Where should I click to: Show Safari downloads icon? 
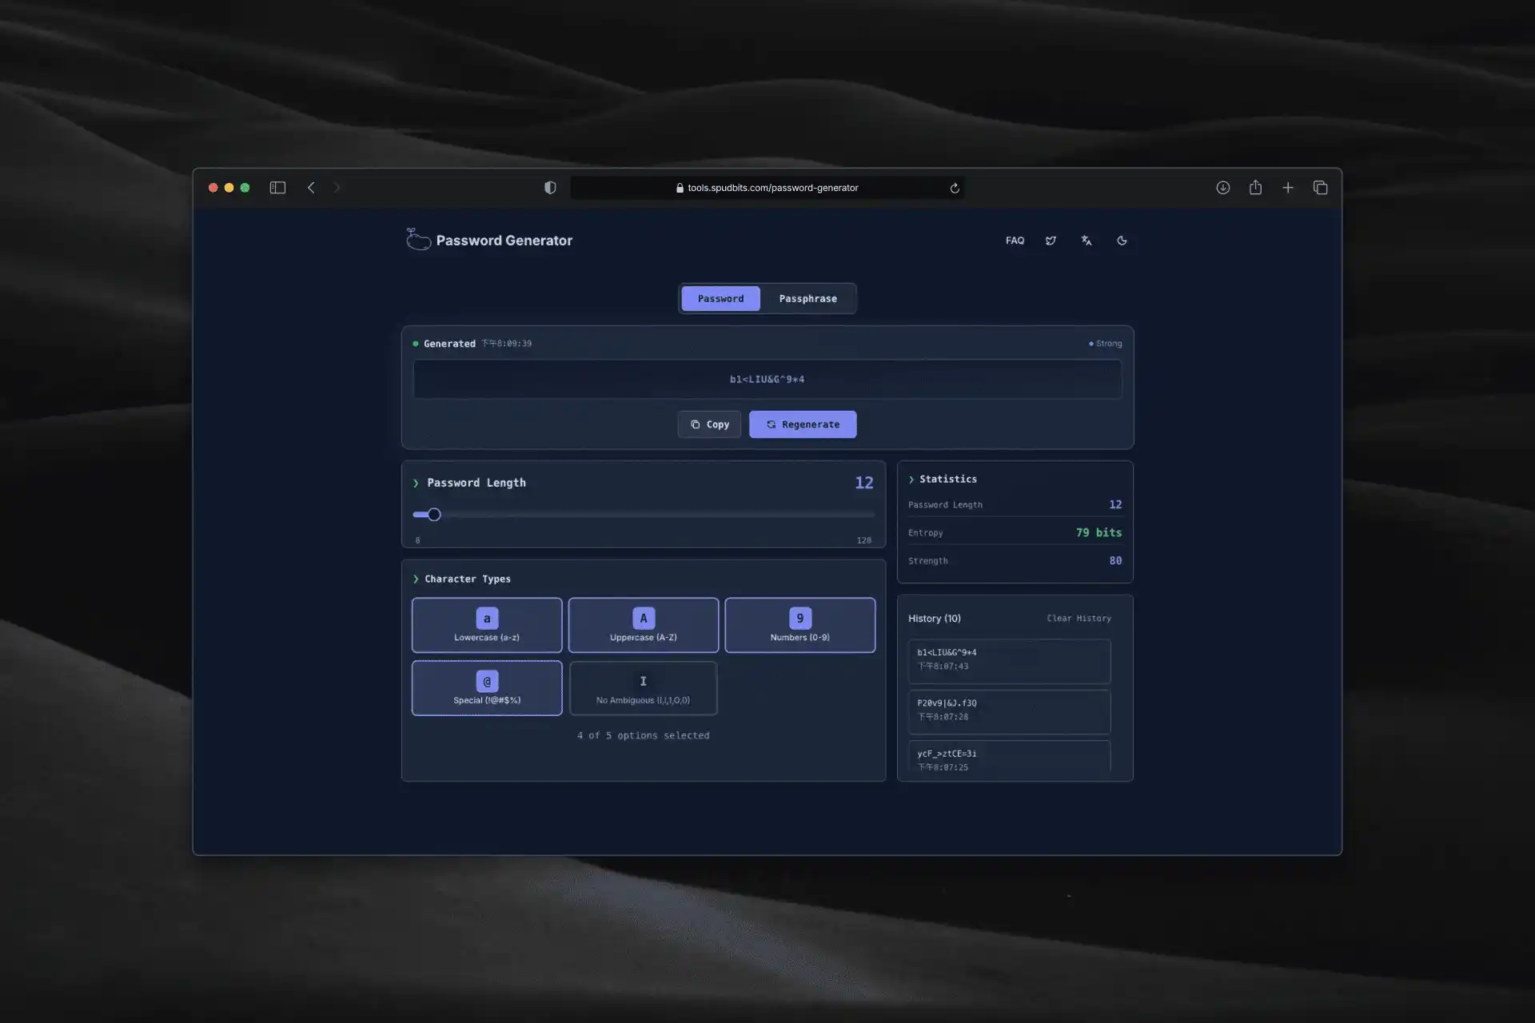pyautogui.click(x=1222, y=188)
